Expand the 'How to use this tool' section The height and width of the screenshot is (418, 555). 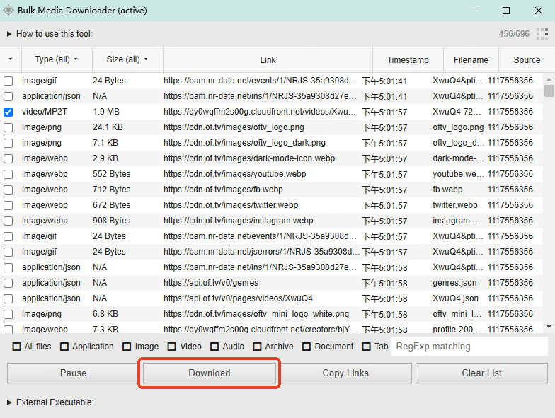50,34
